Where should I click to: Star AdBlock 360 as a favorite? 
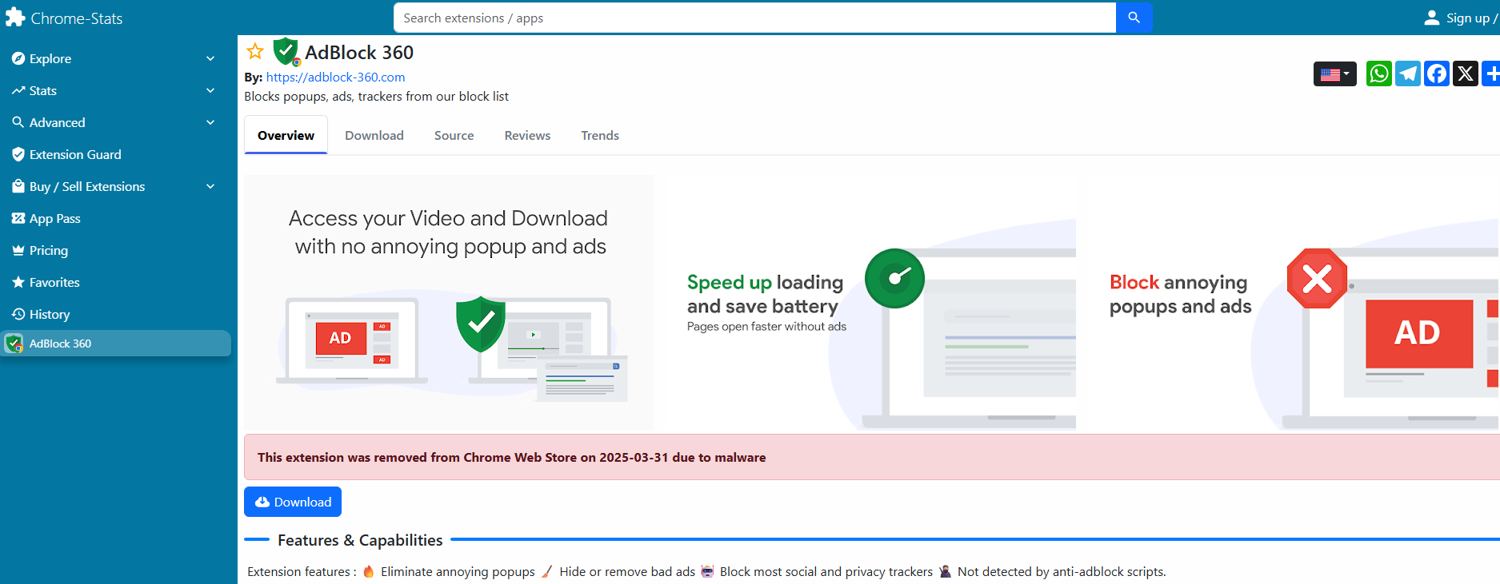tap(255, 52)
